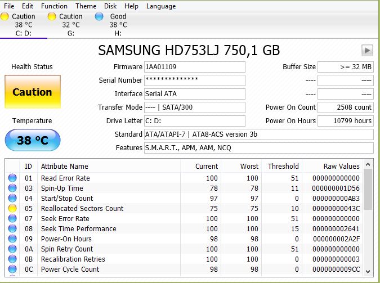This screenshot has height=283, width=380.
Task: Open the Theme menu
Action: point(86,6)
